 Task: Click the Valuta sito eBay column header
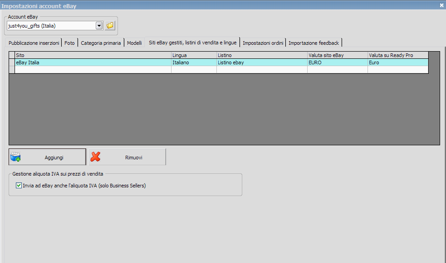pos(338,55)
